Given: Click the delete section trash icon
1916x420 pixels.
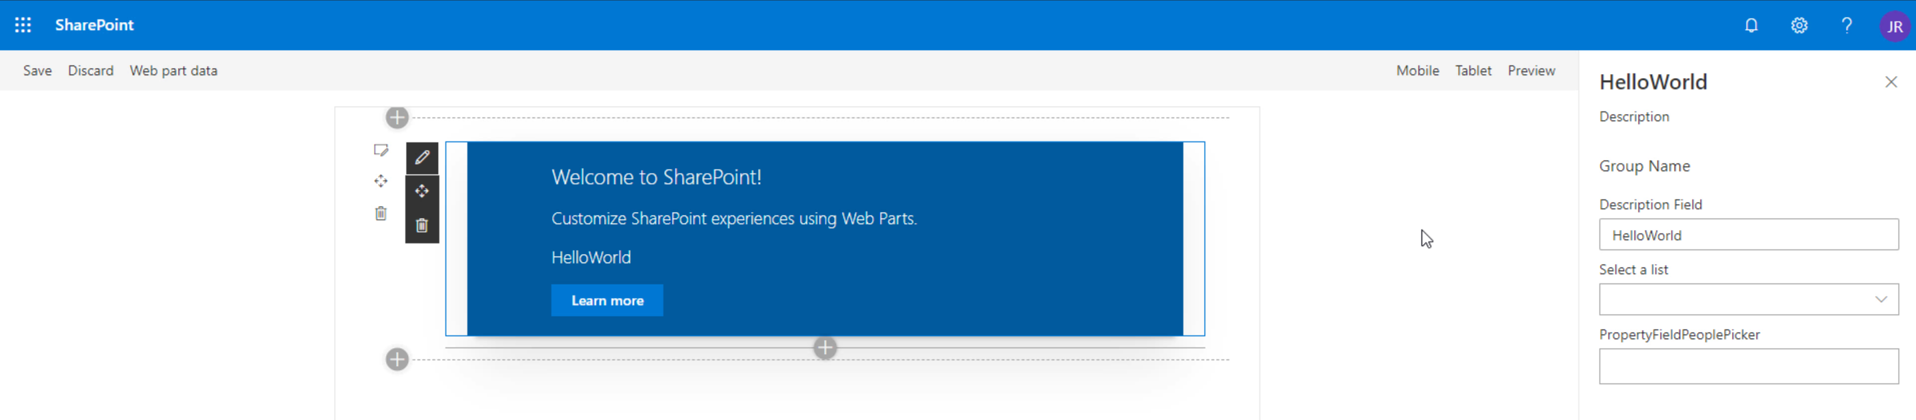Looking at the screenshot, I should (381, 213).
